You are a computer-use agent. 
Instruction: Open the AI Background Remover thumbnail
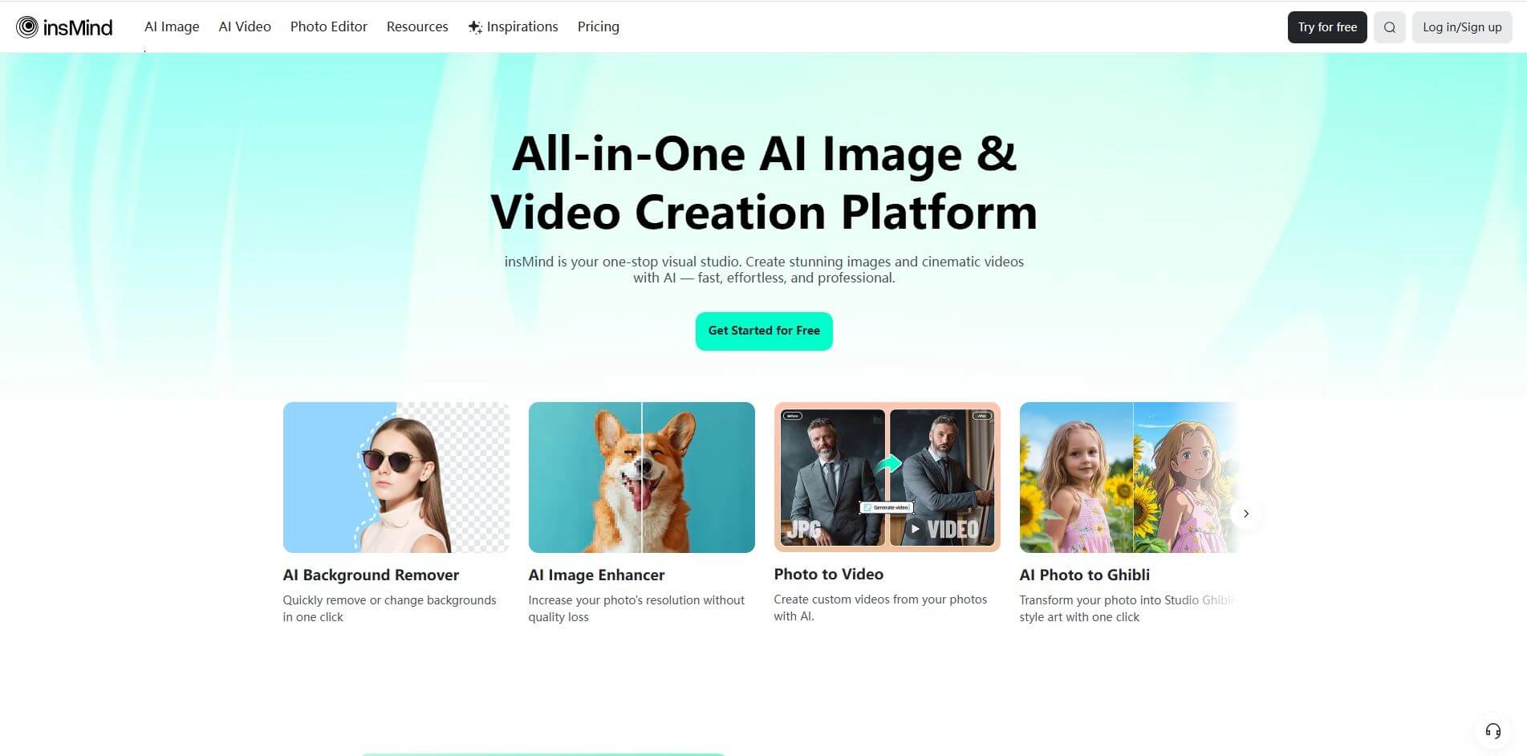396,477
